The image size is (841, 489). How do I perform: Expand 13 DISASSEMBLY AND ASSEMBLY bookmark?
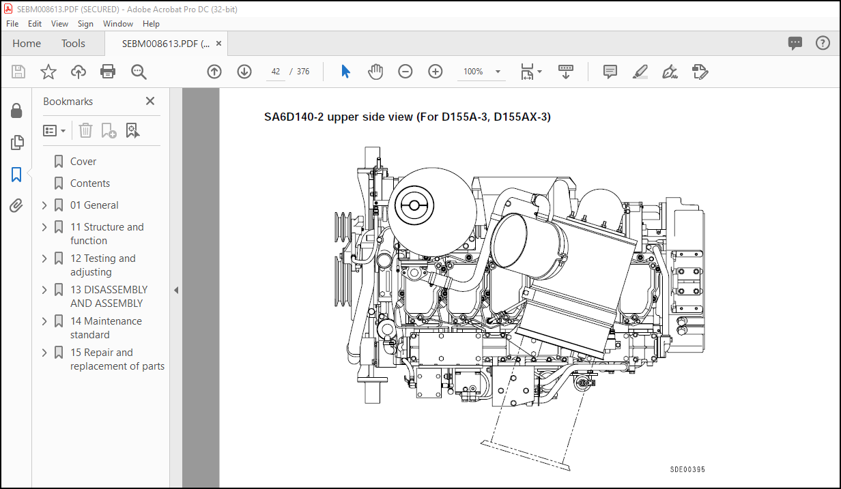[44, 290]
